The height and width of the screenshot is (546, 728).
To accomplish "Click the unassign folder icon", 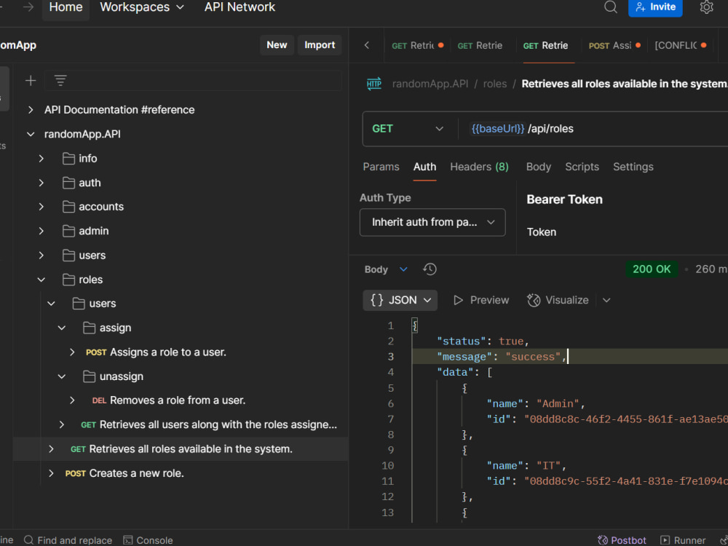I will coord(89,376).
